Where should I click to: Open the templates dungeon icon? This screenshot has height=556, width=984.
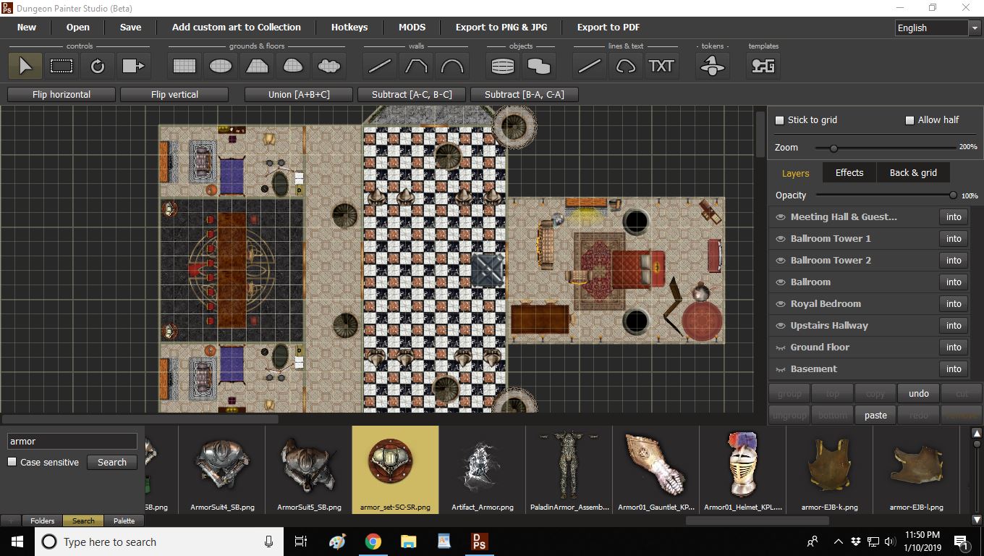pos(763,66)
